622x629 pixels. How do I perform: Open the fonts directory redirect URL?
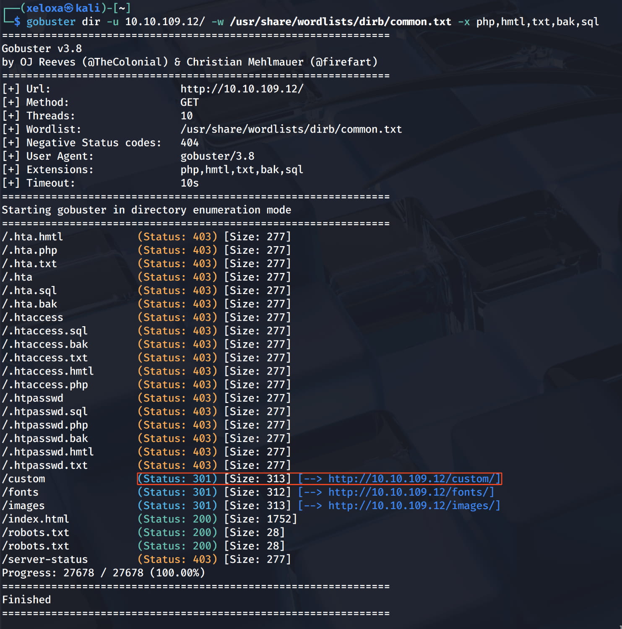[x=411, y=492]
